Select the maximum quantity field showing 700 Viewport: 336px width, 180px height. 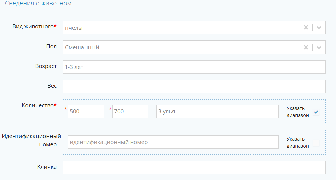pos(130,111)
